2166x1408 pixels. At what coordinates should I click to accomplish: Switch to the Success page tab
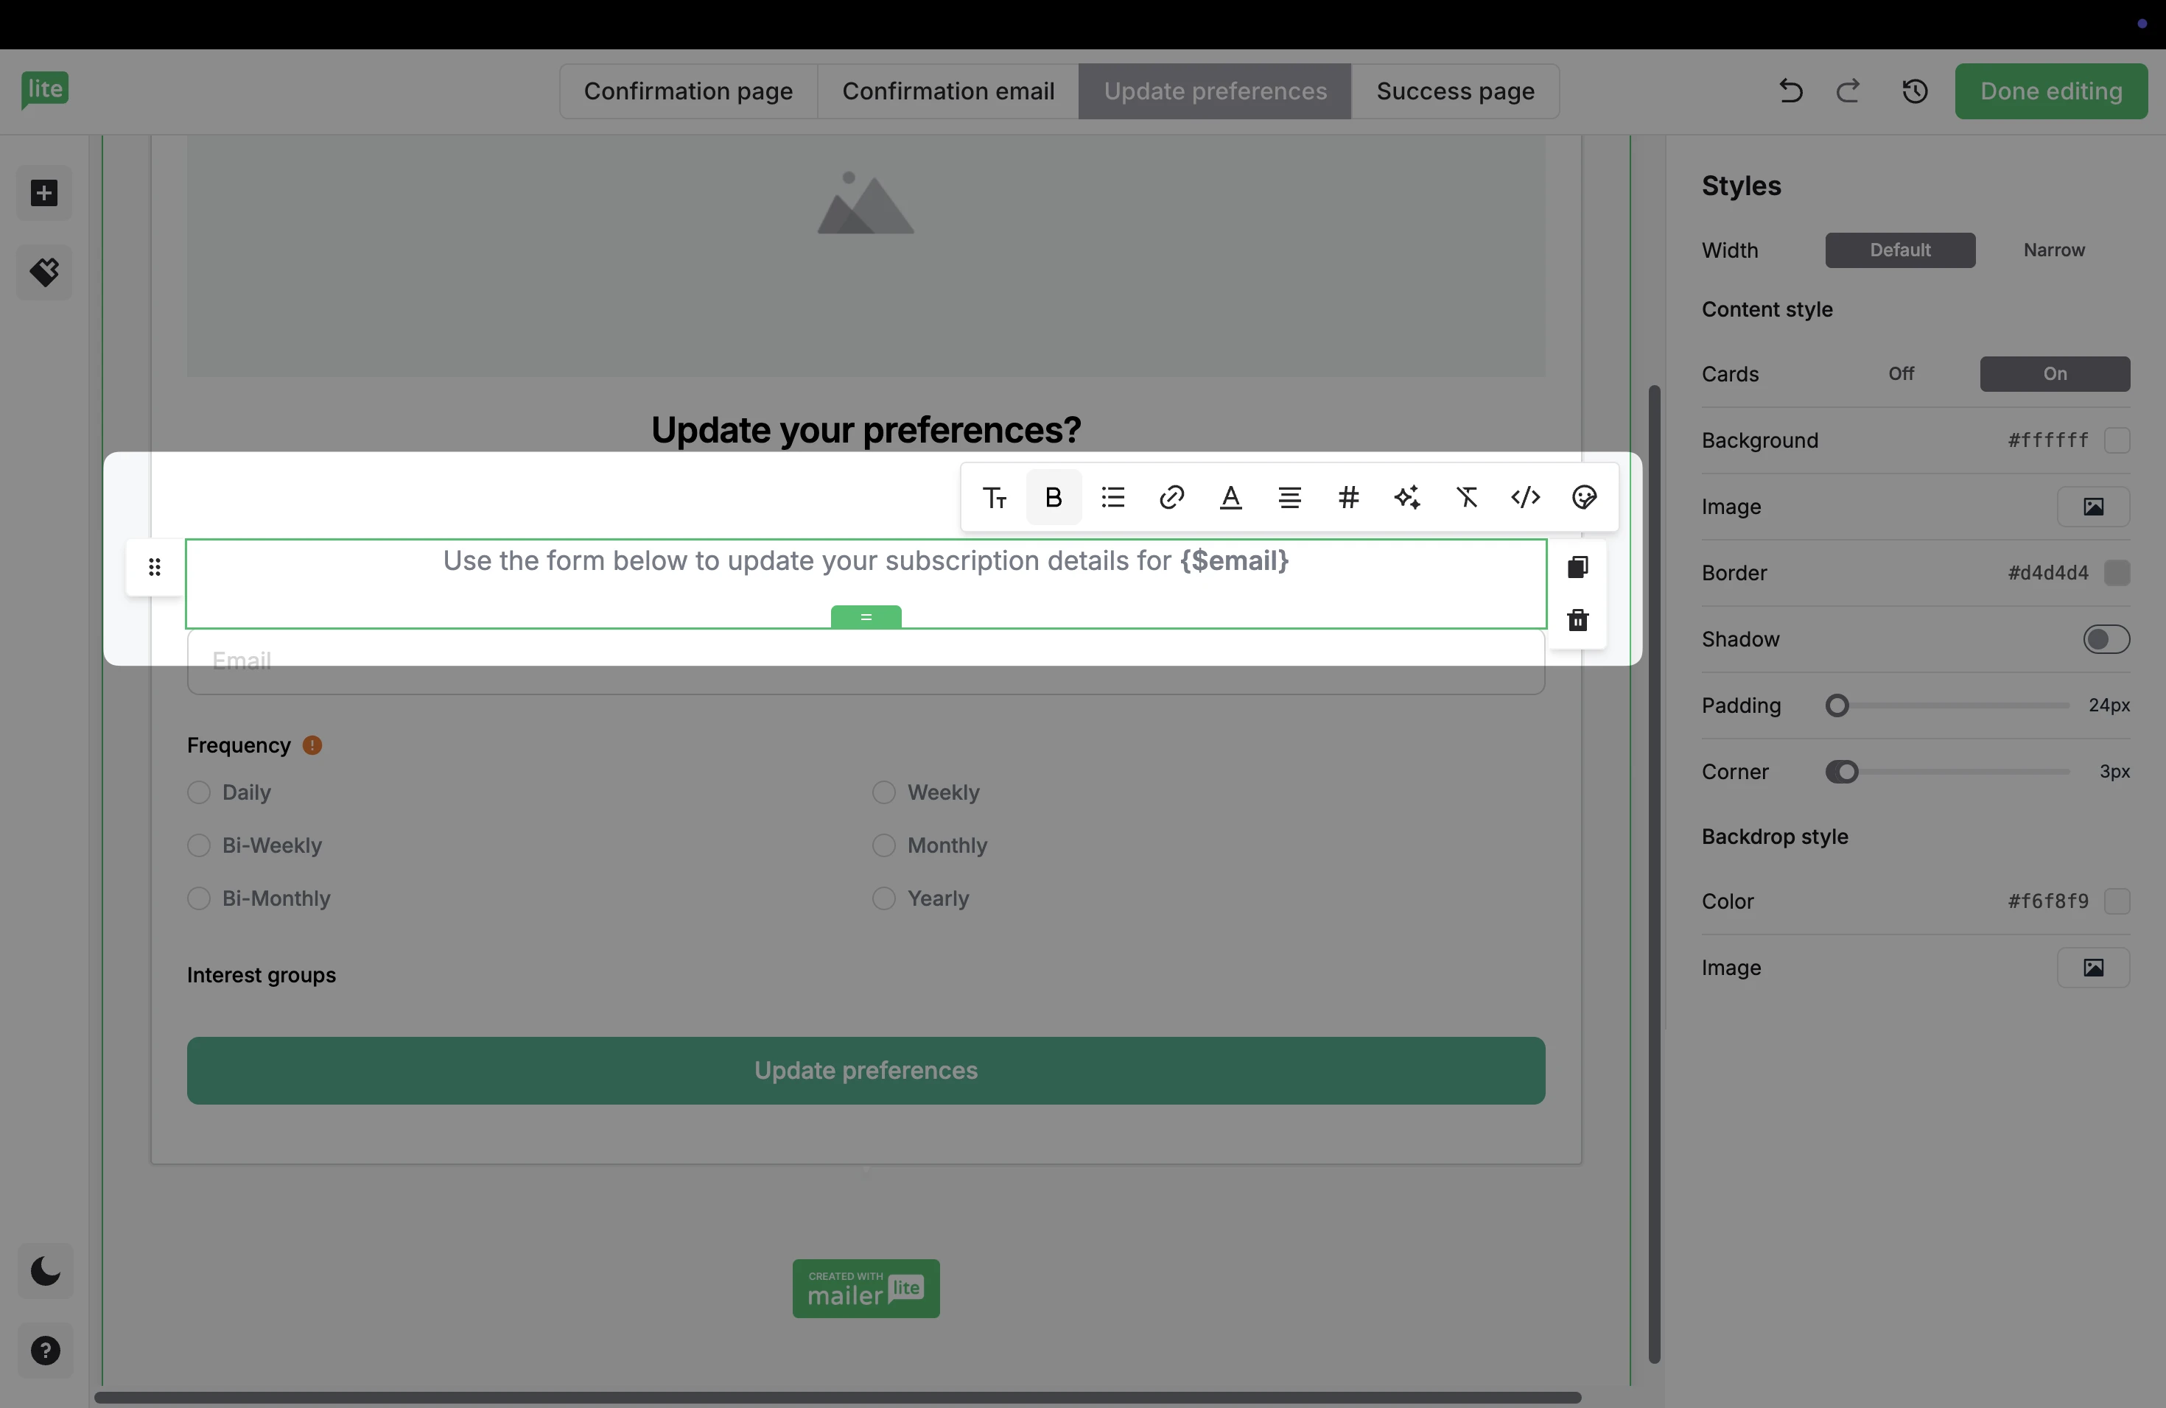coord(1454,91)
